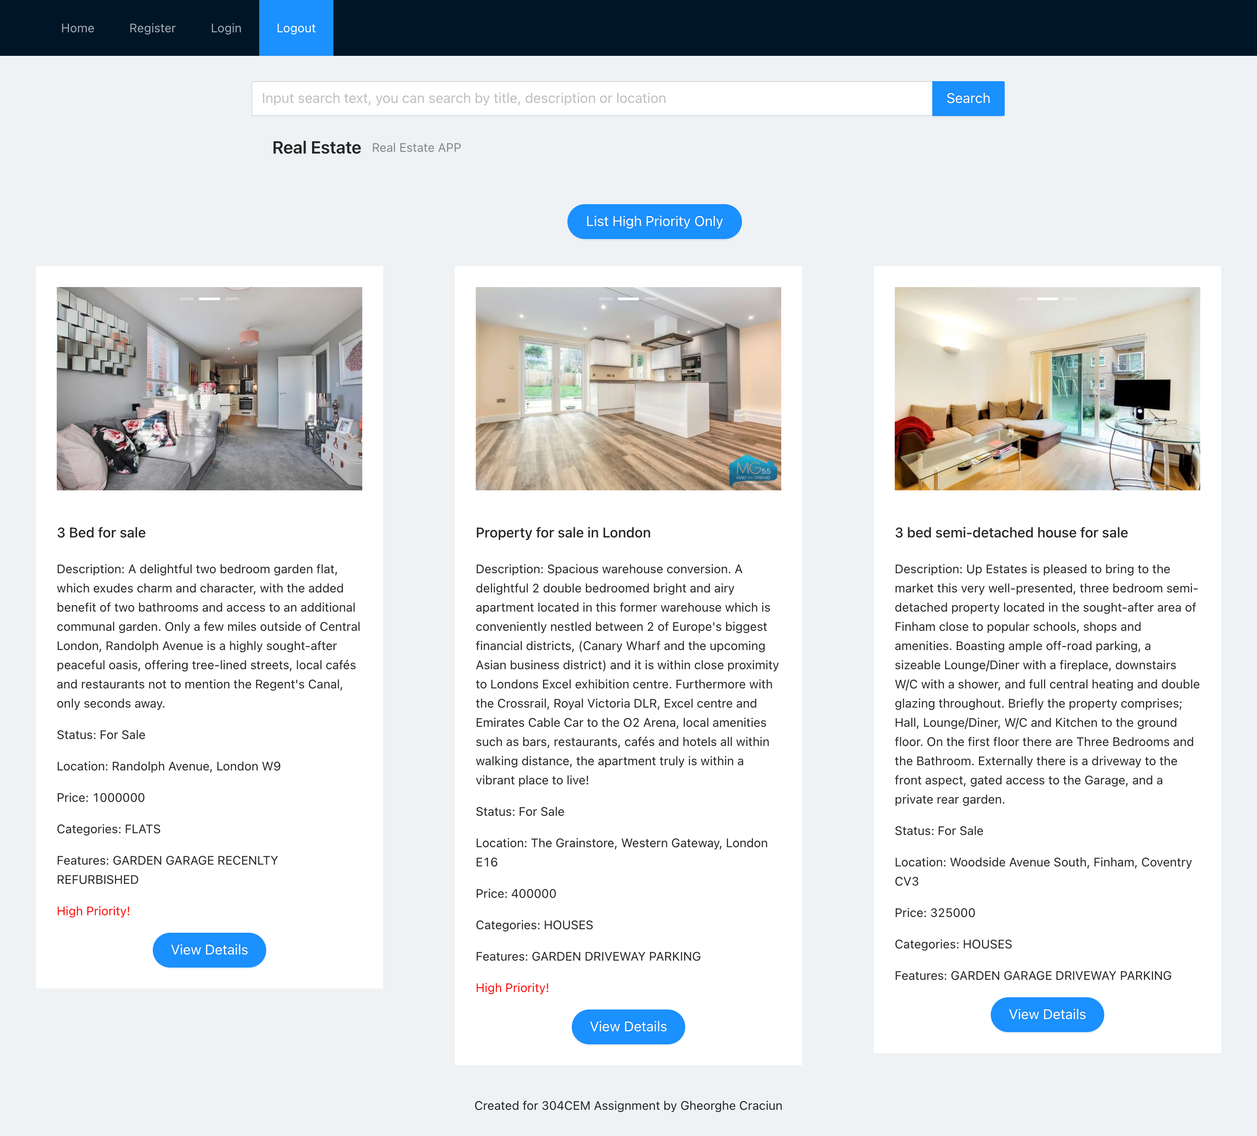Screen dimensions: 1257x1136
Task: Select first carousel indicator on grey living room
Action: (186, 299)
